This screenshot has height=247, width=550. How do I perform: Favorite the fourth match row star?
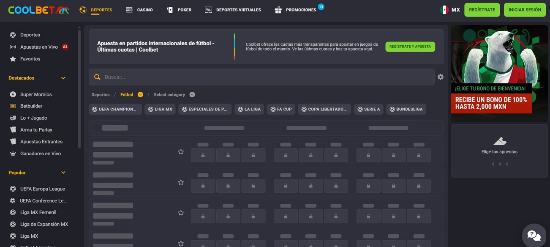point(181,243)
